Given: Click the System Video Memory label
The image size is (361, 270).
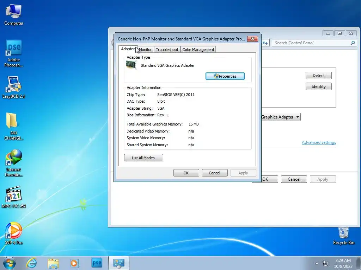Looking at the screenshot, I should pyautogui.click(x=146, y=138).
